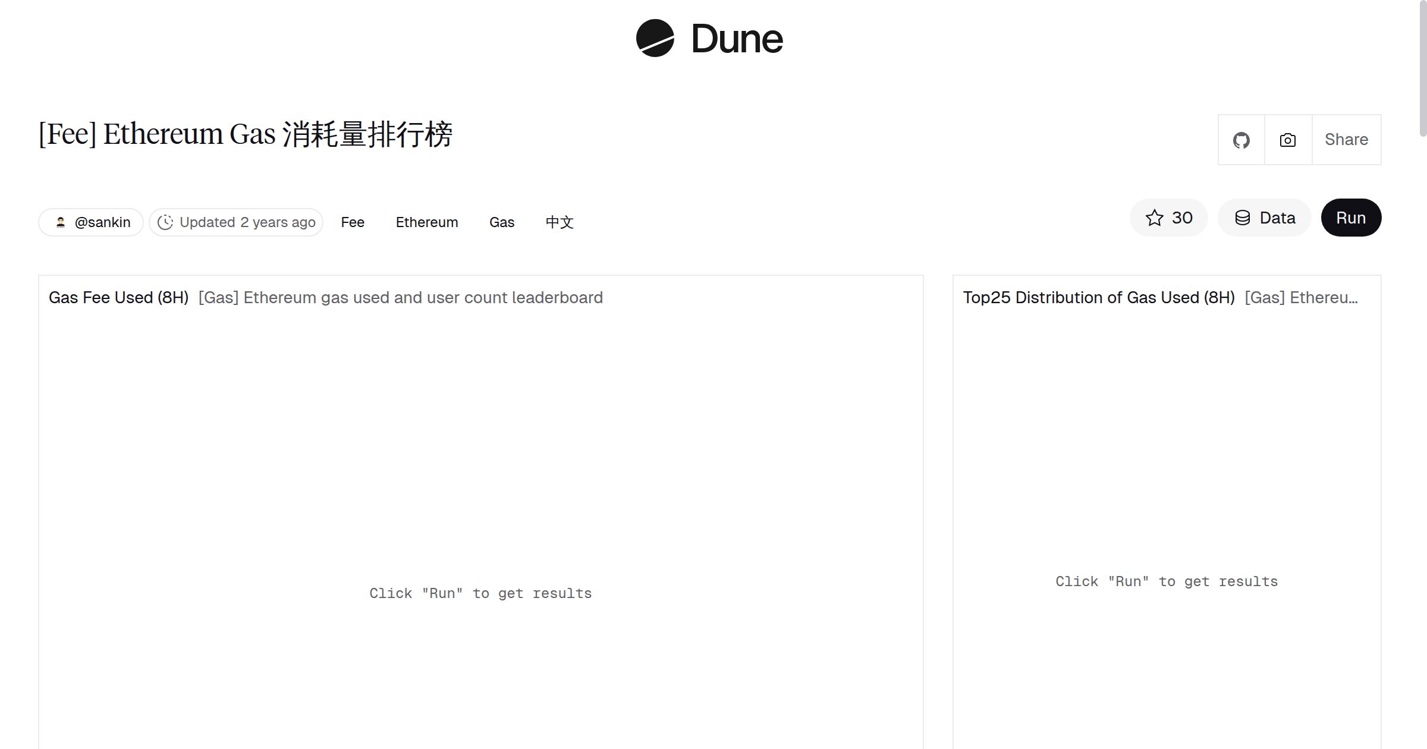Image resolution: width=1427 pixels, height=749 pixels.
Task: Open the Data panel
Action: pos(1264,218)
